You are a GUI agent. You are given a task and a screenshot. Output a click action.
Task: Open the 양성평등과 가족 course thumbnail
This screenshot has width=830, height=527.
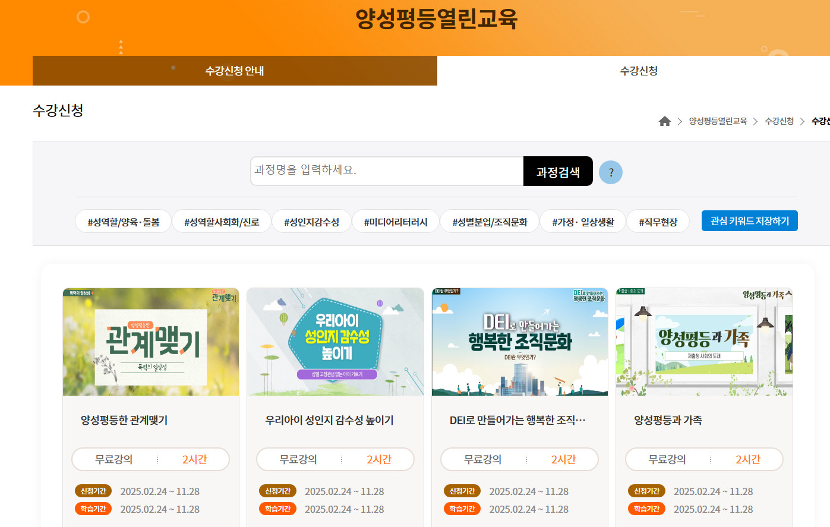pyautogui.click(x=704, y=342)
